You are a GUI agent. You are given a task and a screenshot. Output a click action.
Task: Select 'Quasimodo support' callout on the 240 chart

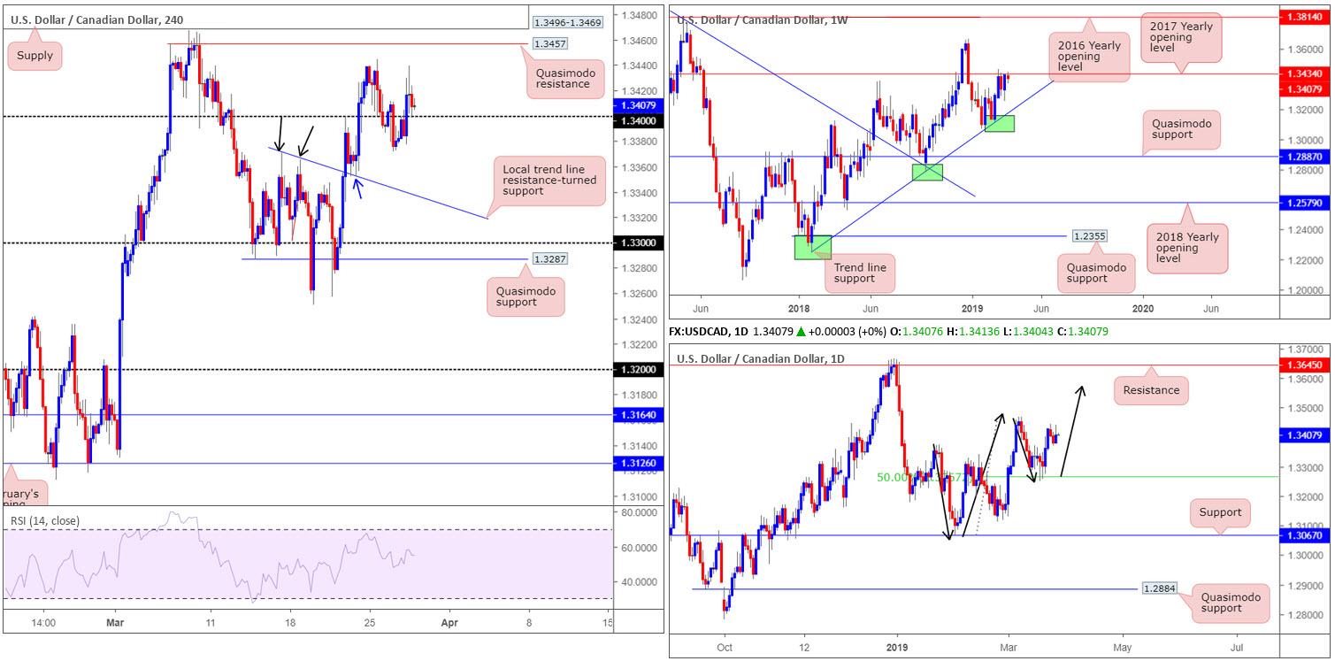click(x=525, y=296)
